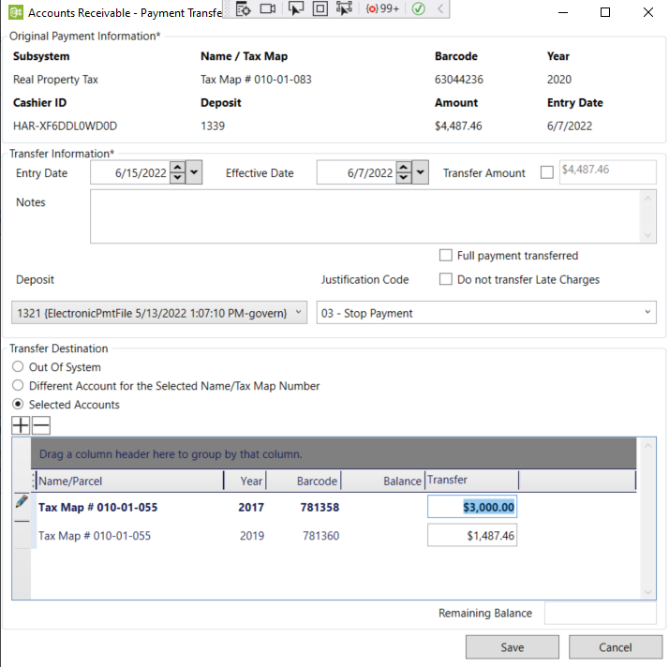Click the Cancel button
The height and width of the screenshot is (667, 669).
click(616, 646)
